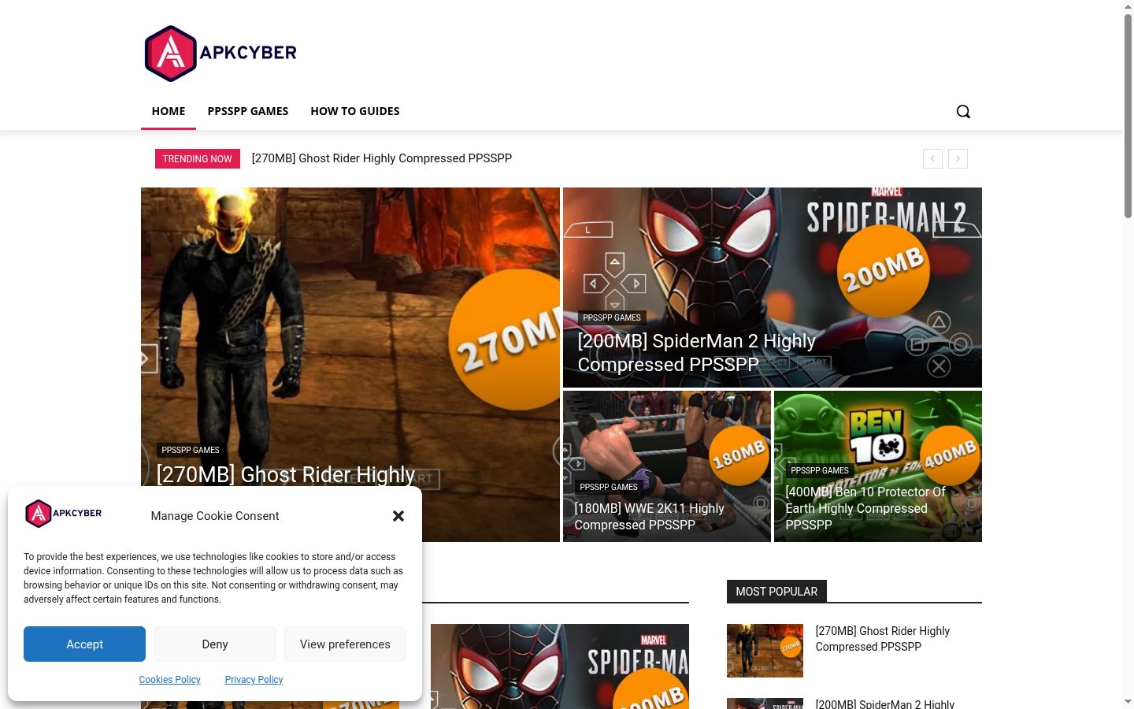
Task: Click PPSSPP Games tag on WWE 2K11 card
Action: [x=609, y=487]
